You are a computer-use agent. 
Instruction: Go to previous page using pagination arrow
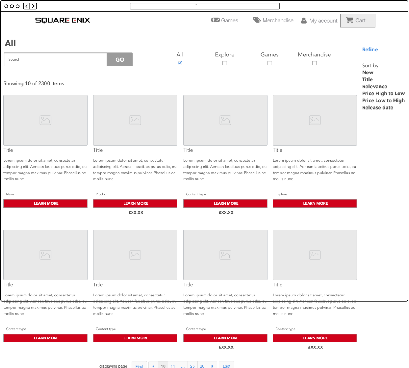tap(153, 366)
